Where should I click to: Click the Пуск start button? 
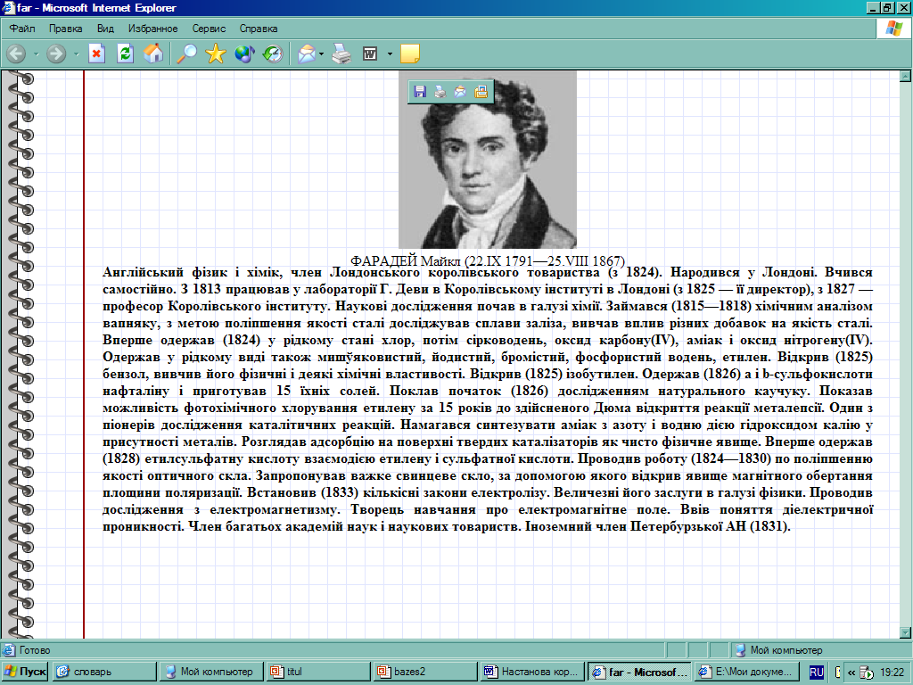tap(24, 672)
